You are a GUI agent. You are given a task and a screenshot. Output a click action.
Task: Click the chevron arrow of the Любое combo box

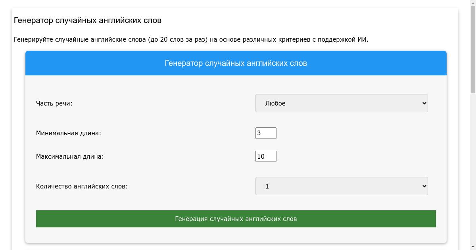coord(424,103)
